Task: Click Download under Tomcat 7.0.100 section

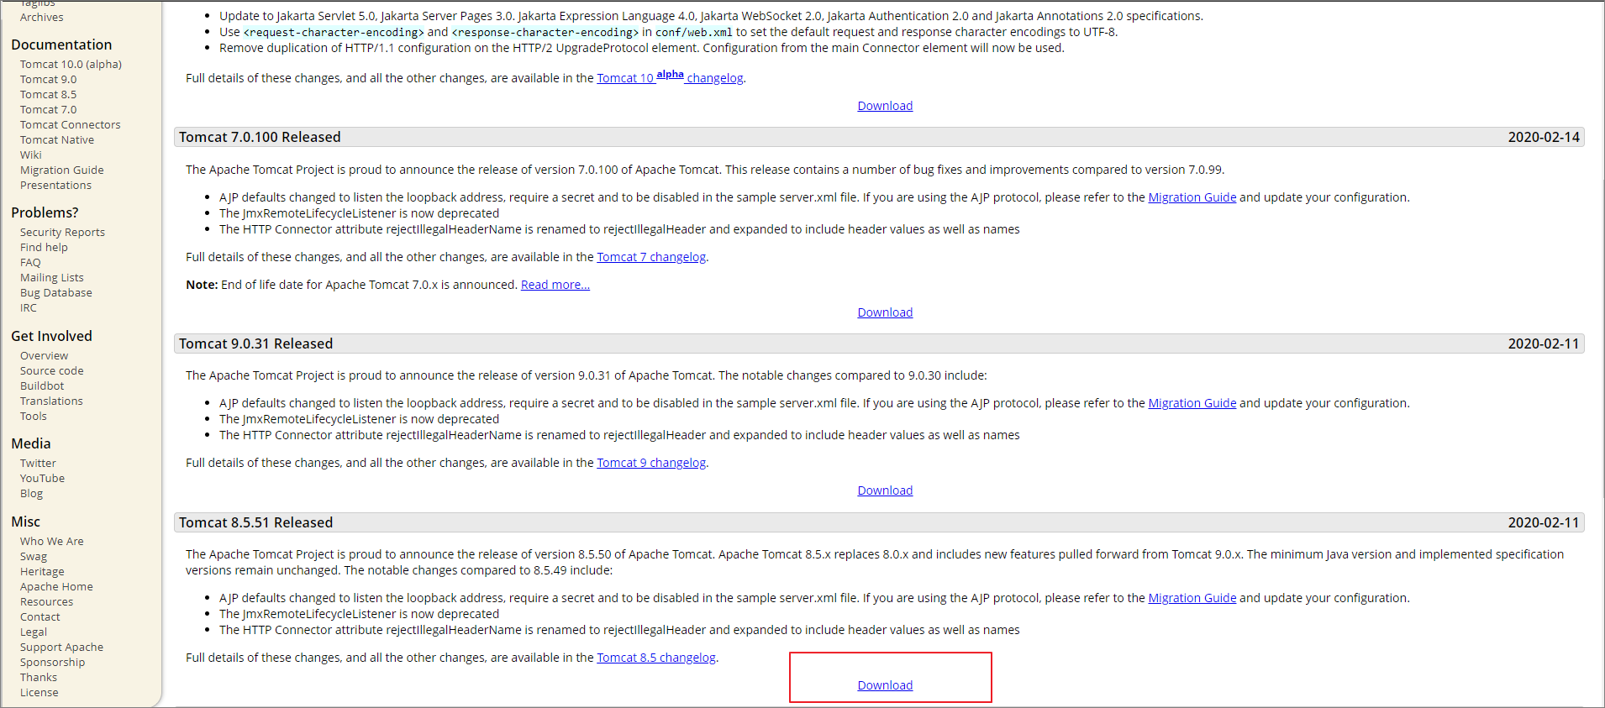Action: click(x=885, y=312)
